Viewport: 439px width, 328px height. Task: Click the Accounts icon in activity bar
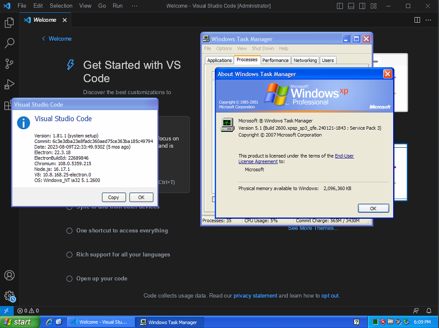[9, 275]
